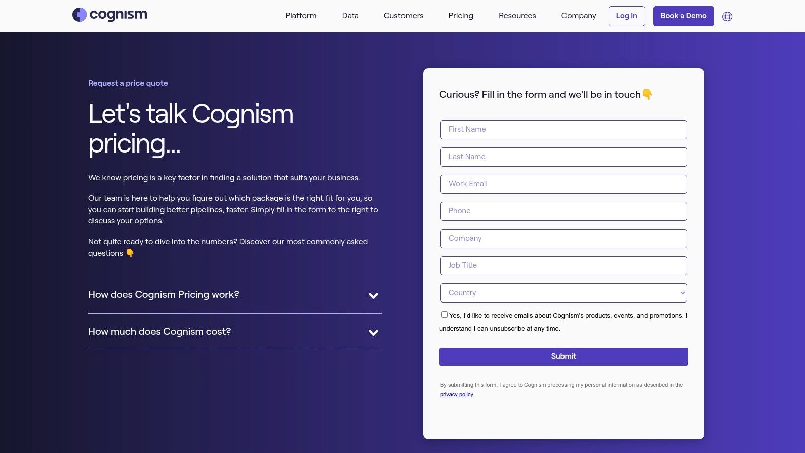Click the Book a Demo button
The width and height of the screenshot is (805, 453).
(683, 16)
